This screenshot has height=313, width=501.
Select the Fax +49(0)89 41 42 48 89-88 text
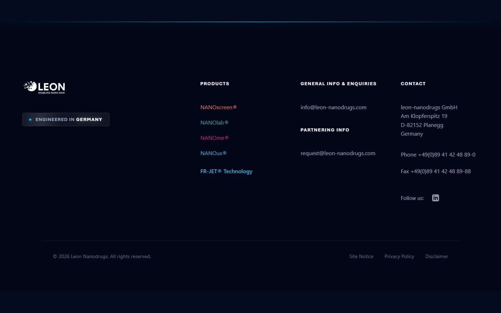click(436, 171)
